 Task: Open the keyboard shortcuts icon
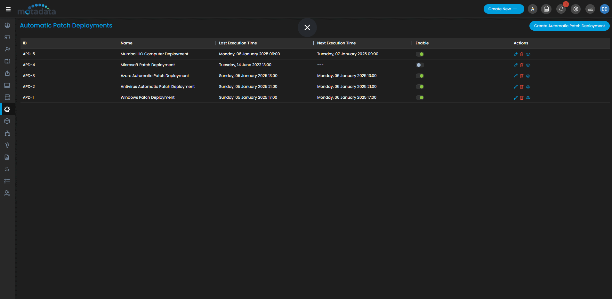pos(591,9)
